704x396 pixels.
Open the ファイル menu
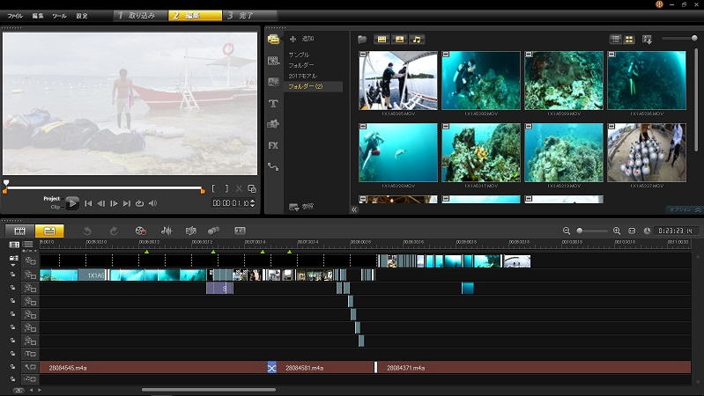(x=15, y=16)
